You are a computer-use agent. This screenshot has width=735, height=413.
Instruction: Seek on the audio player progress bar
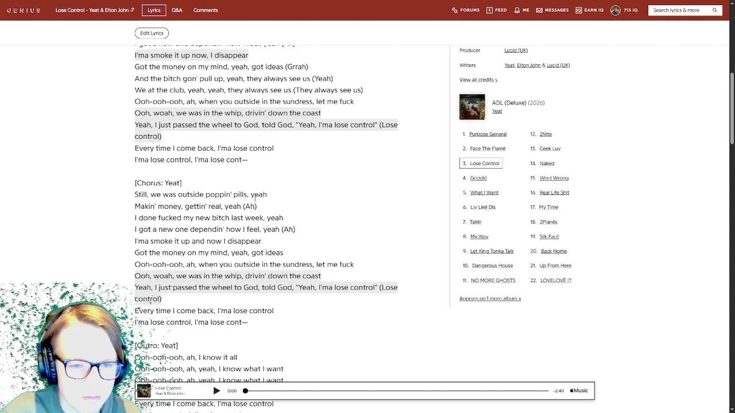396,391
